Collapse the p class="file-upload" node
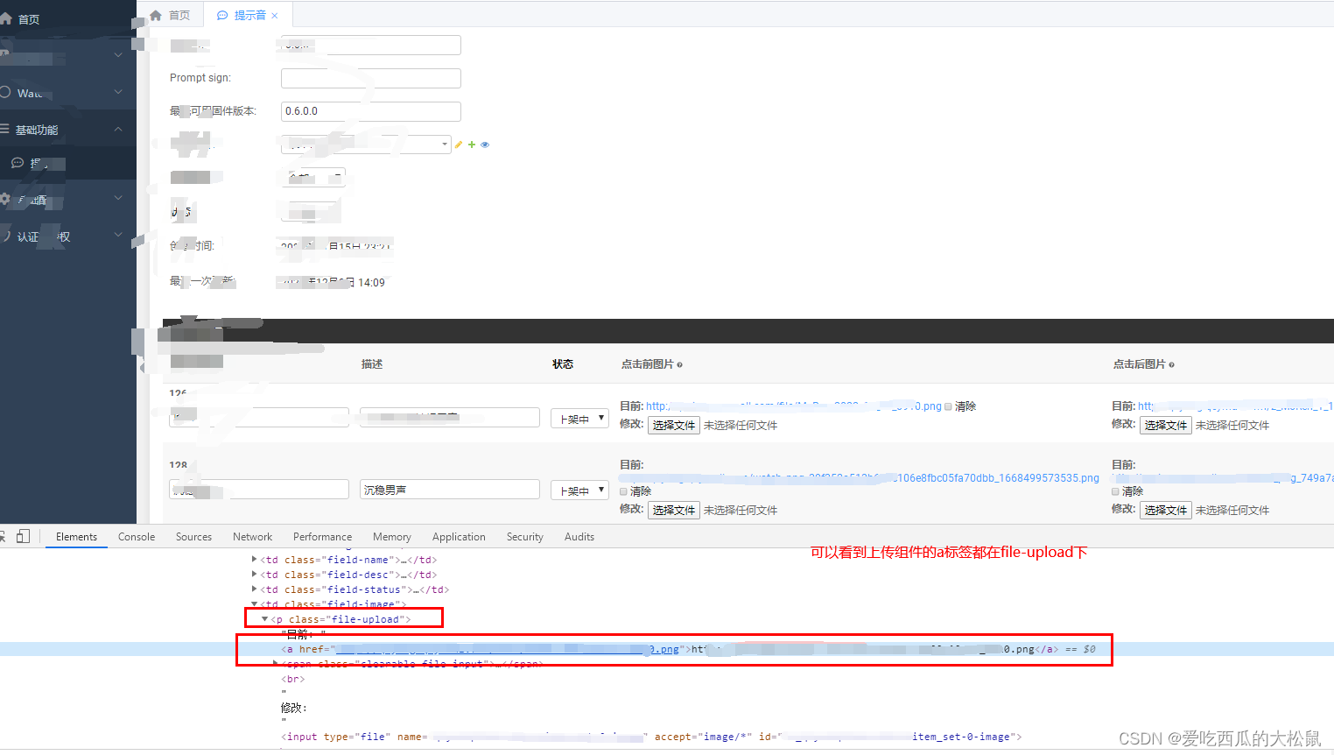 [264, 619]
